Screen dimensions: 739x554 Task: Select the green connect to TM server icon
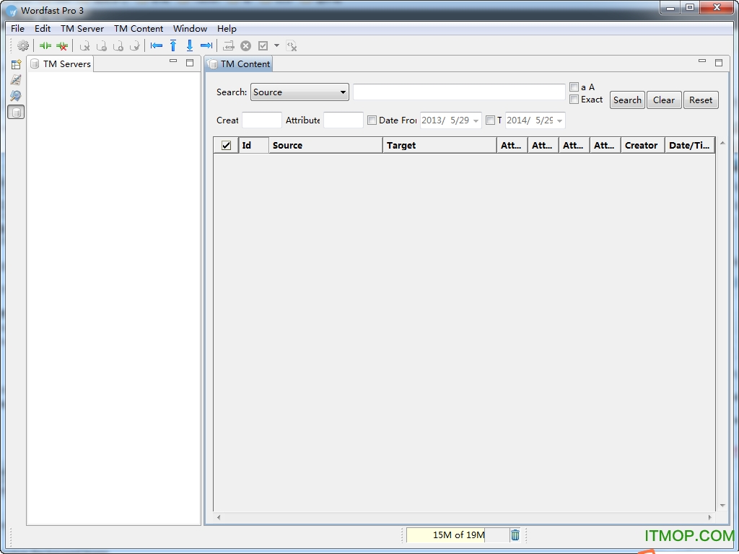(x=45, y=45)
